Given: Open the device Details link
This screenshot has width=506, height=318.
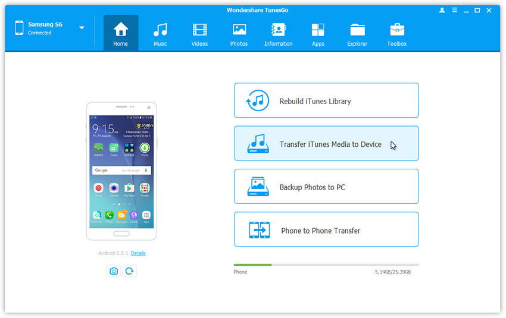Looking at the screenshot, I should tap(138, 253).
